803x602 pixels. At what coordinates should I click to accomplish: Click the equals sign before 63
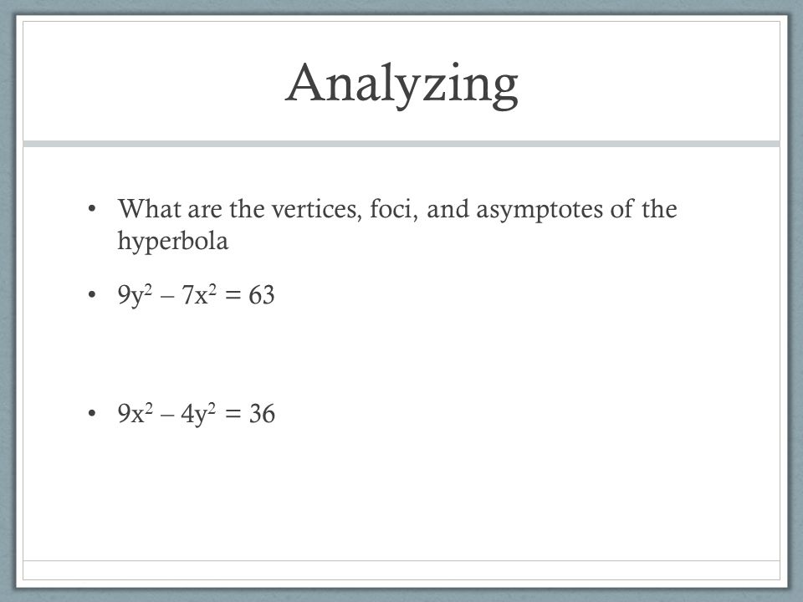pyautogui.click(x=233, y=296)
